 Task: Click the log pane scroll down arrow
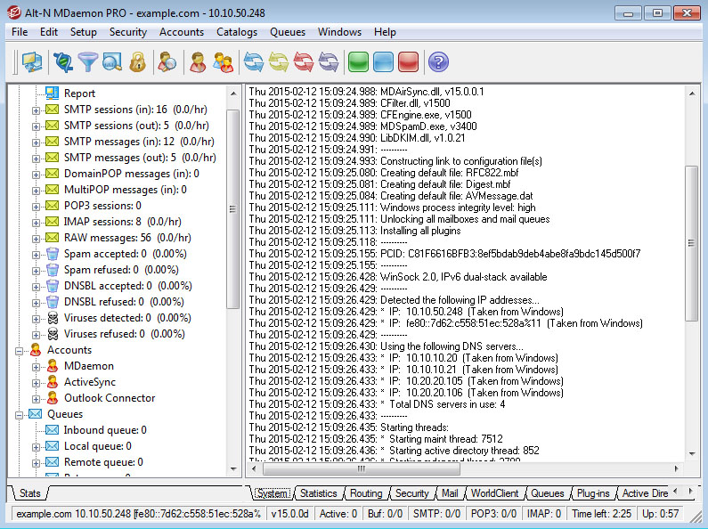692,453
